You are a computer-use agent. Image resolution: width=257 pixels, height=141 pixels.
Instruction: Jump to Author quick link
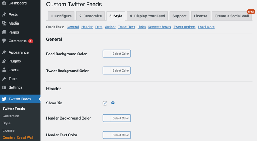(x=110, y=27)
